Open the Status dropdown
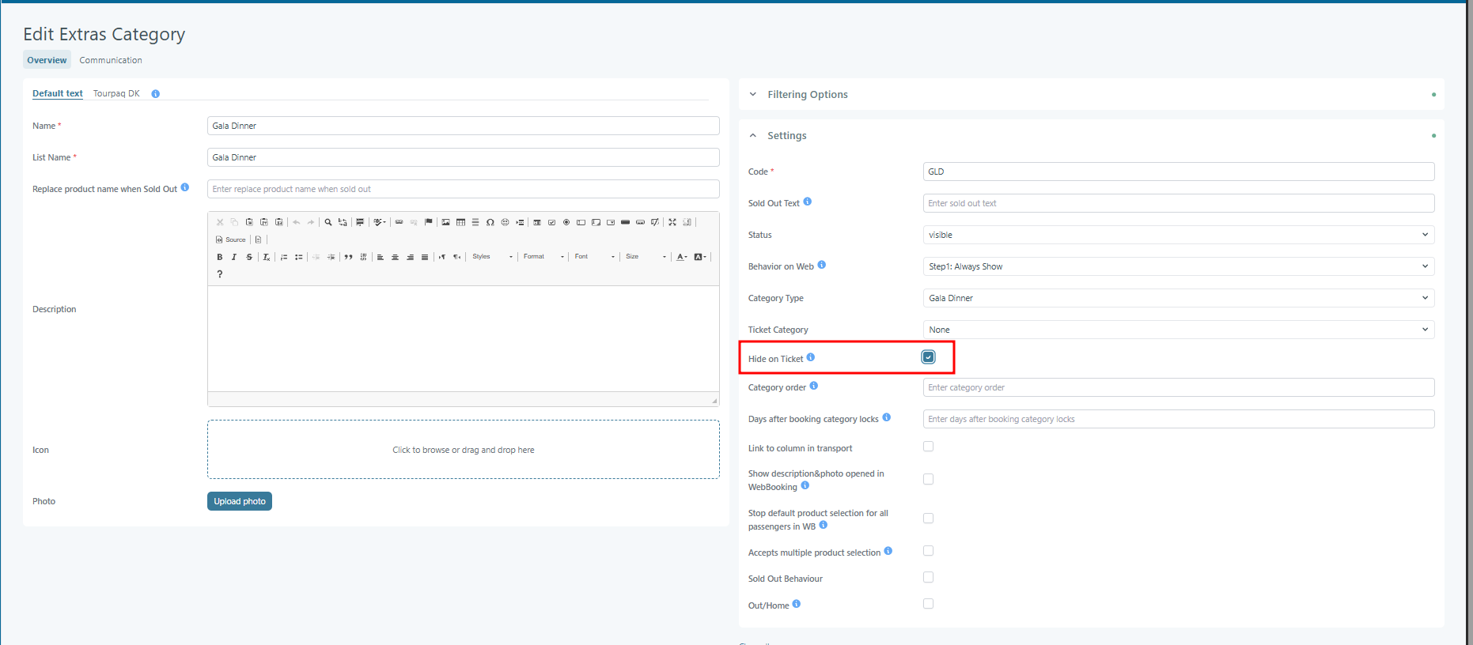1473x645 pixels. click(1178, 235)
